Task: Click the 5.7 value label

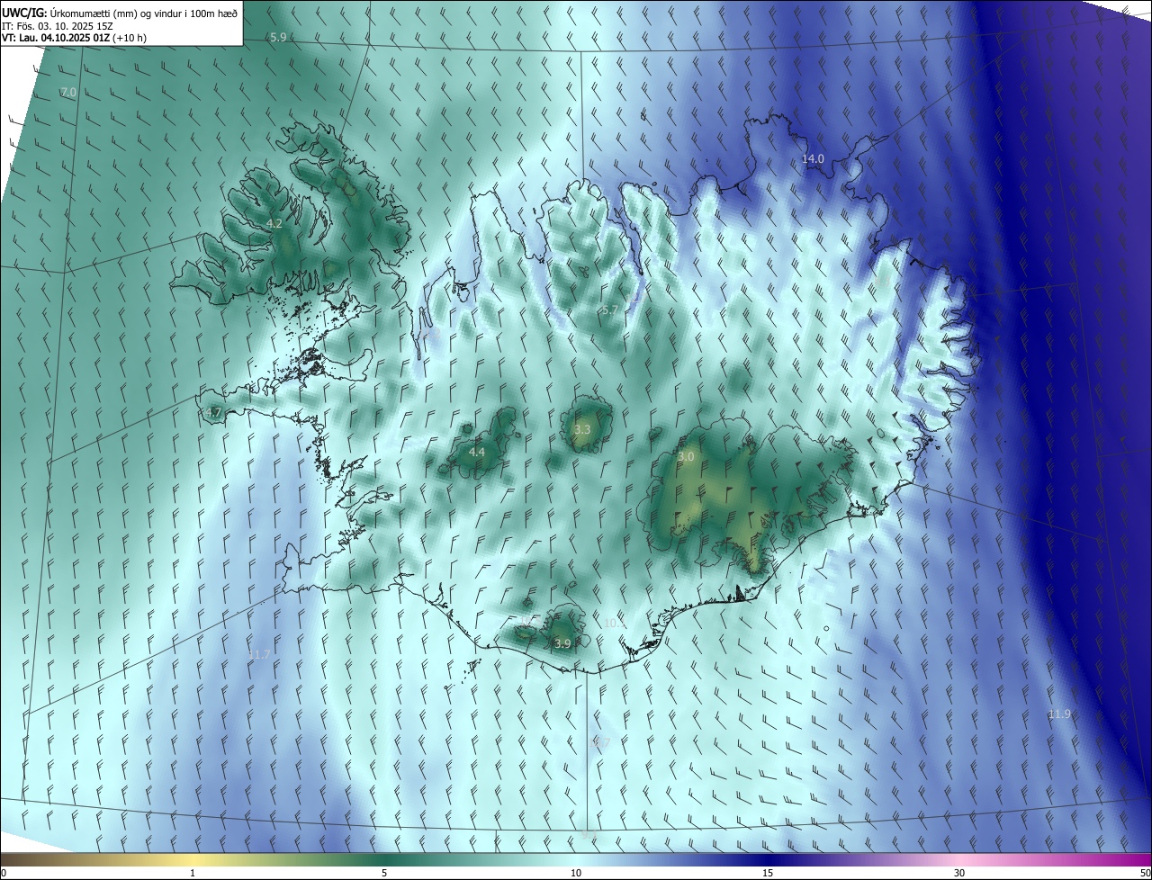Action: pos(609,310)
